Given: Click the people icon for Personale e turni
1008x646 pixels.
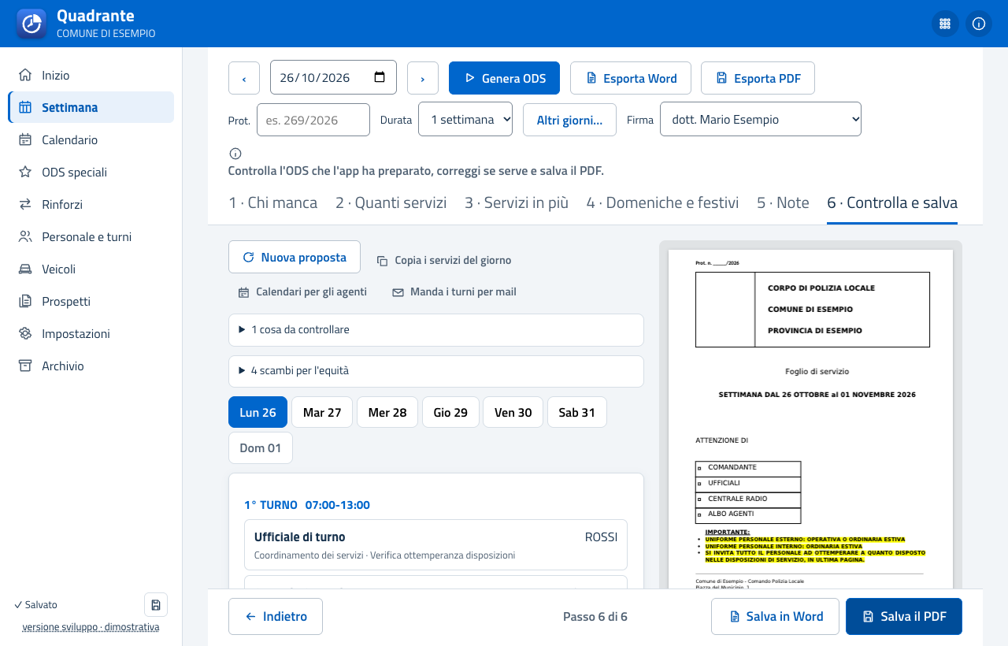Looking at the screenshot, I should (26, 236).
